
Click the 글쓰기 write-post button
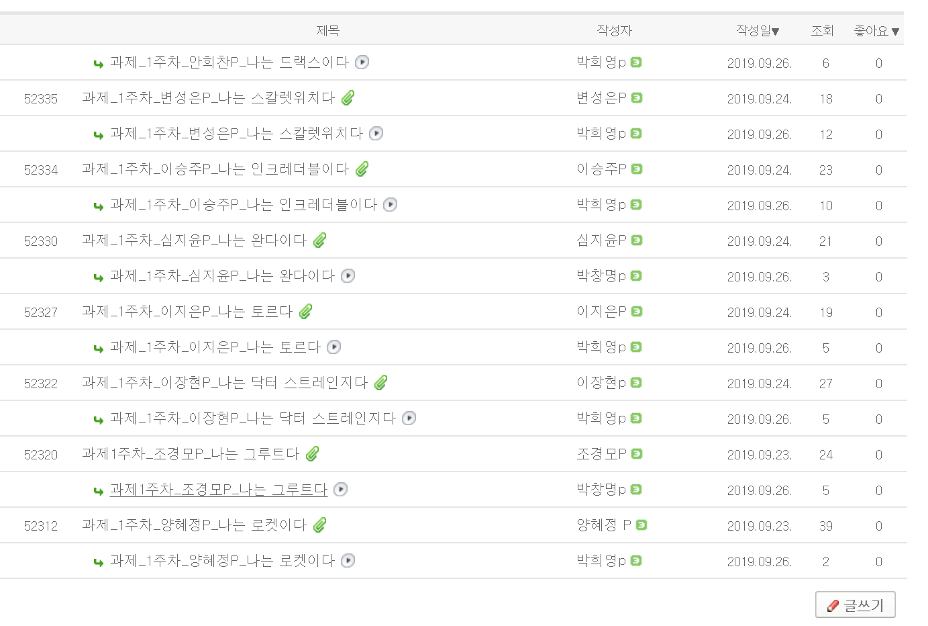point(856,605)
